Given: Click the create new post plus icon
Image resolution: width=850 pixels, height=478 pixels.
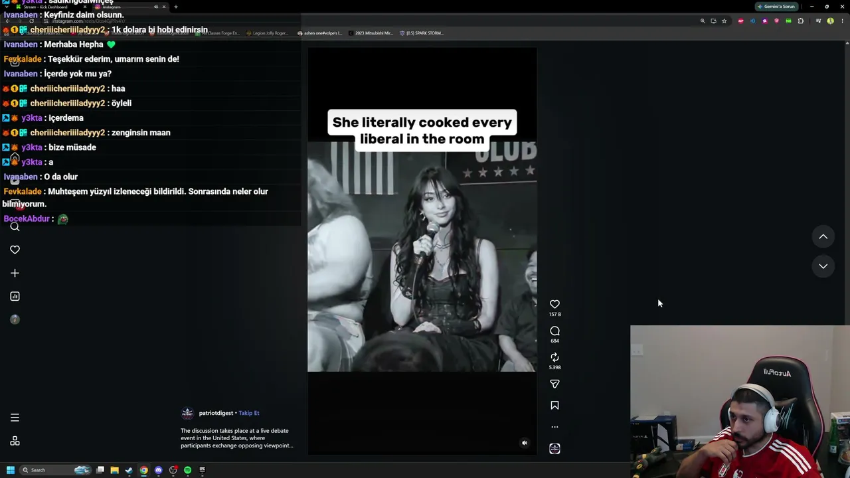Looking at the screenshot, I should (x=15, y=273).
